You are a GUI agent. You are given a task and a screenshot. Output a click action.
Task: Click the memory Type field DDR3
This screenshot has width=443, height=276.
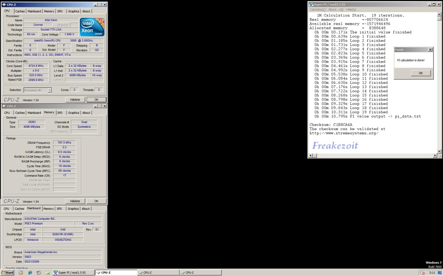32,122
